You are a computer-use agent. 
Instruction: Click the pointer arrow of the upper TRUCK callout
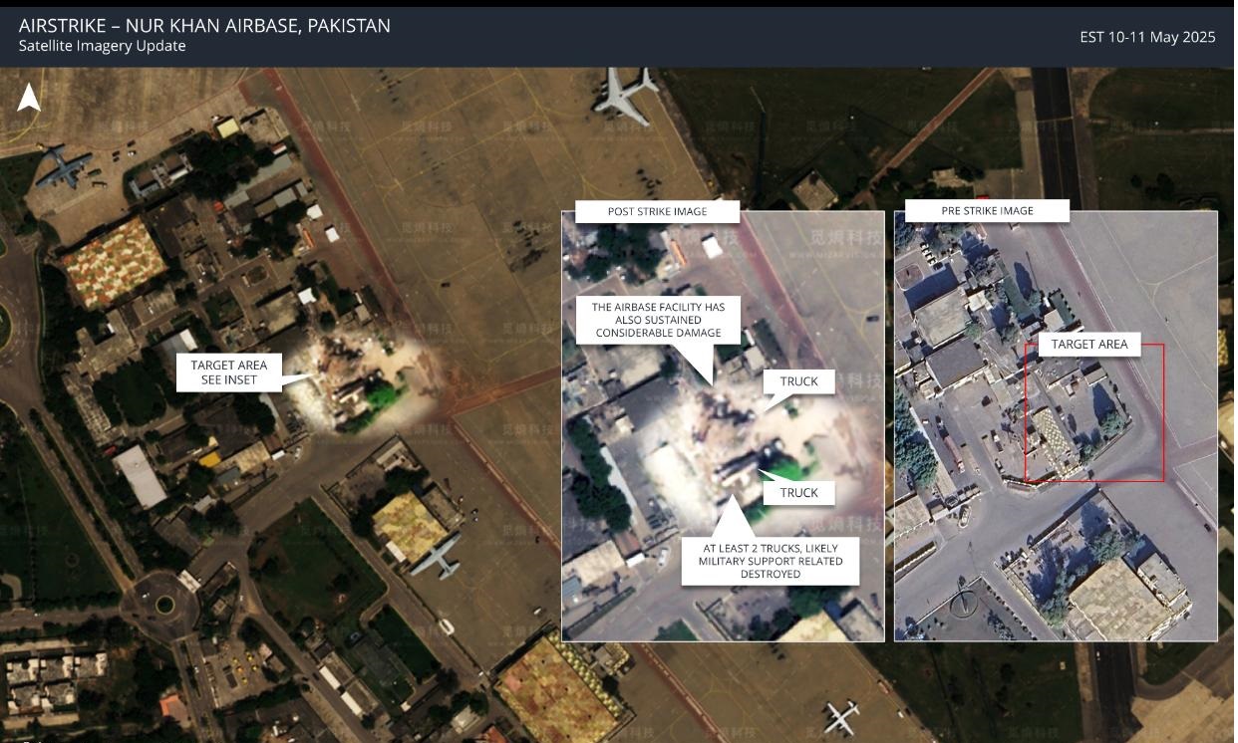tap(771, 404)
